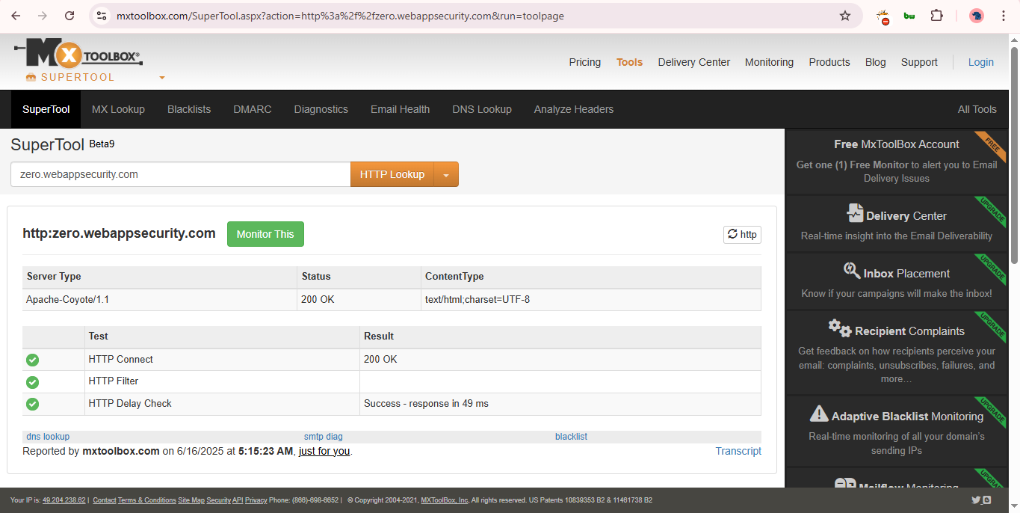Click the http refresh button
This screenshot has width=1020, height=513.
[x=742, y=234]
